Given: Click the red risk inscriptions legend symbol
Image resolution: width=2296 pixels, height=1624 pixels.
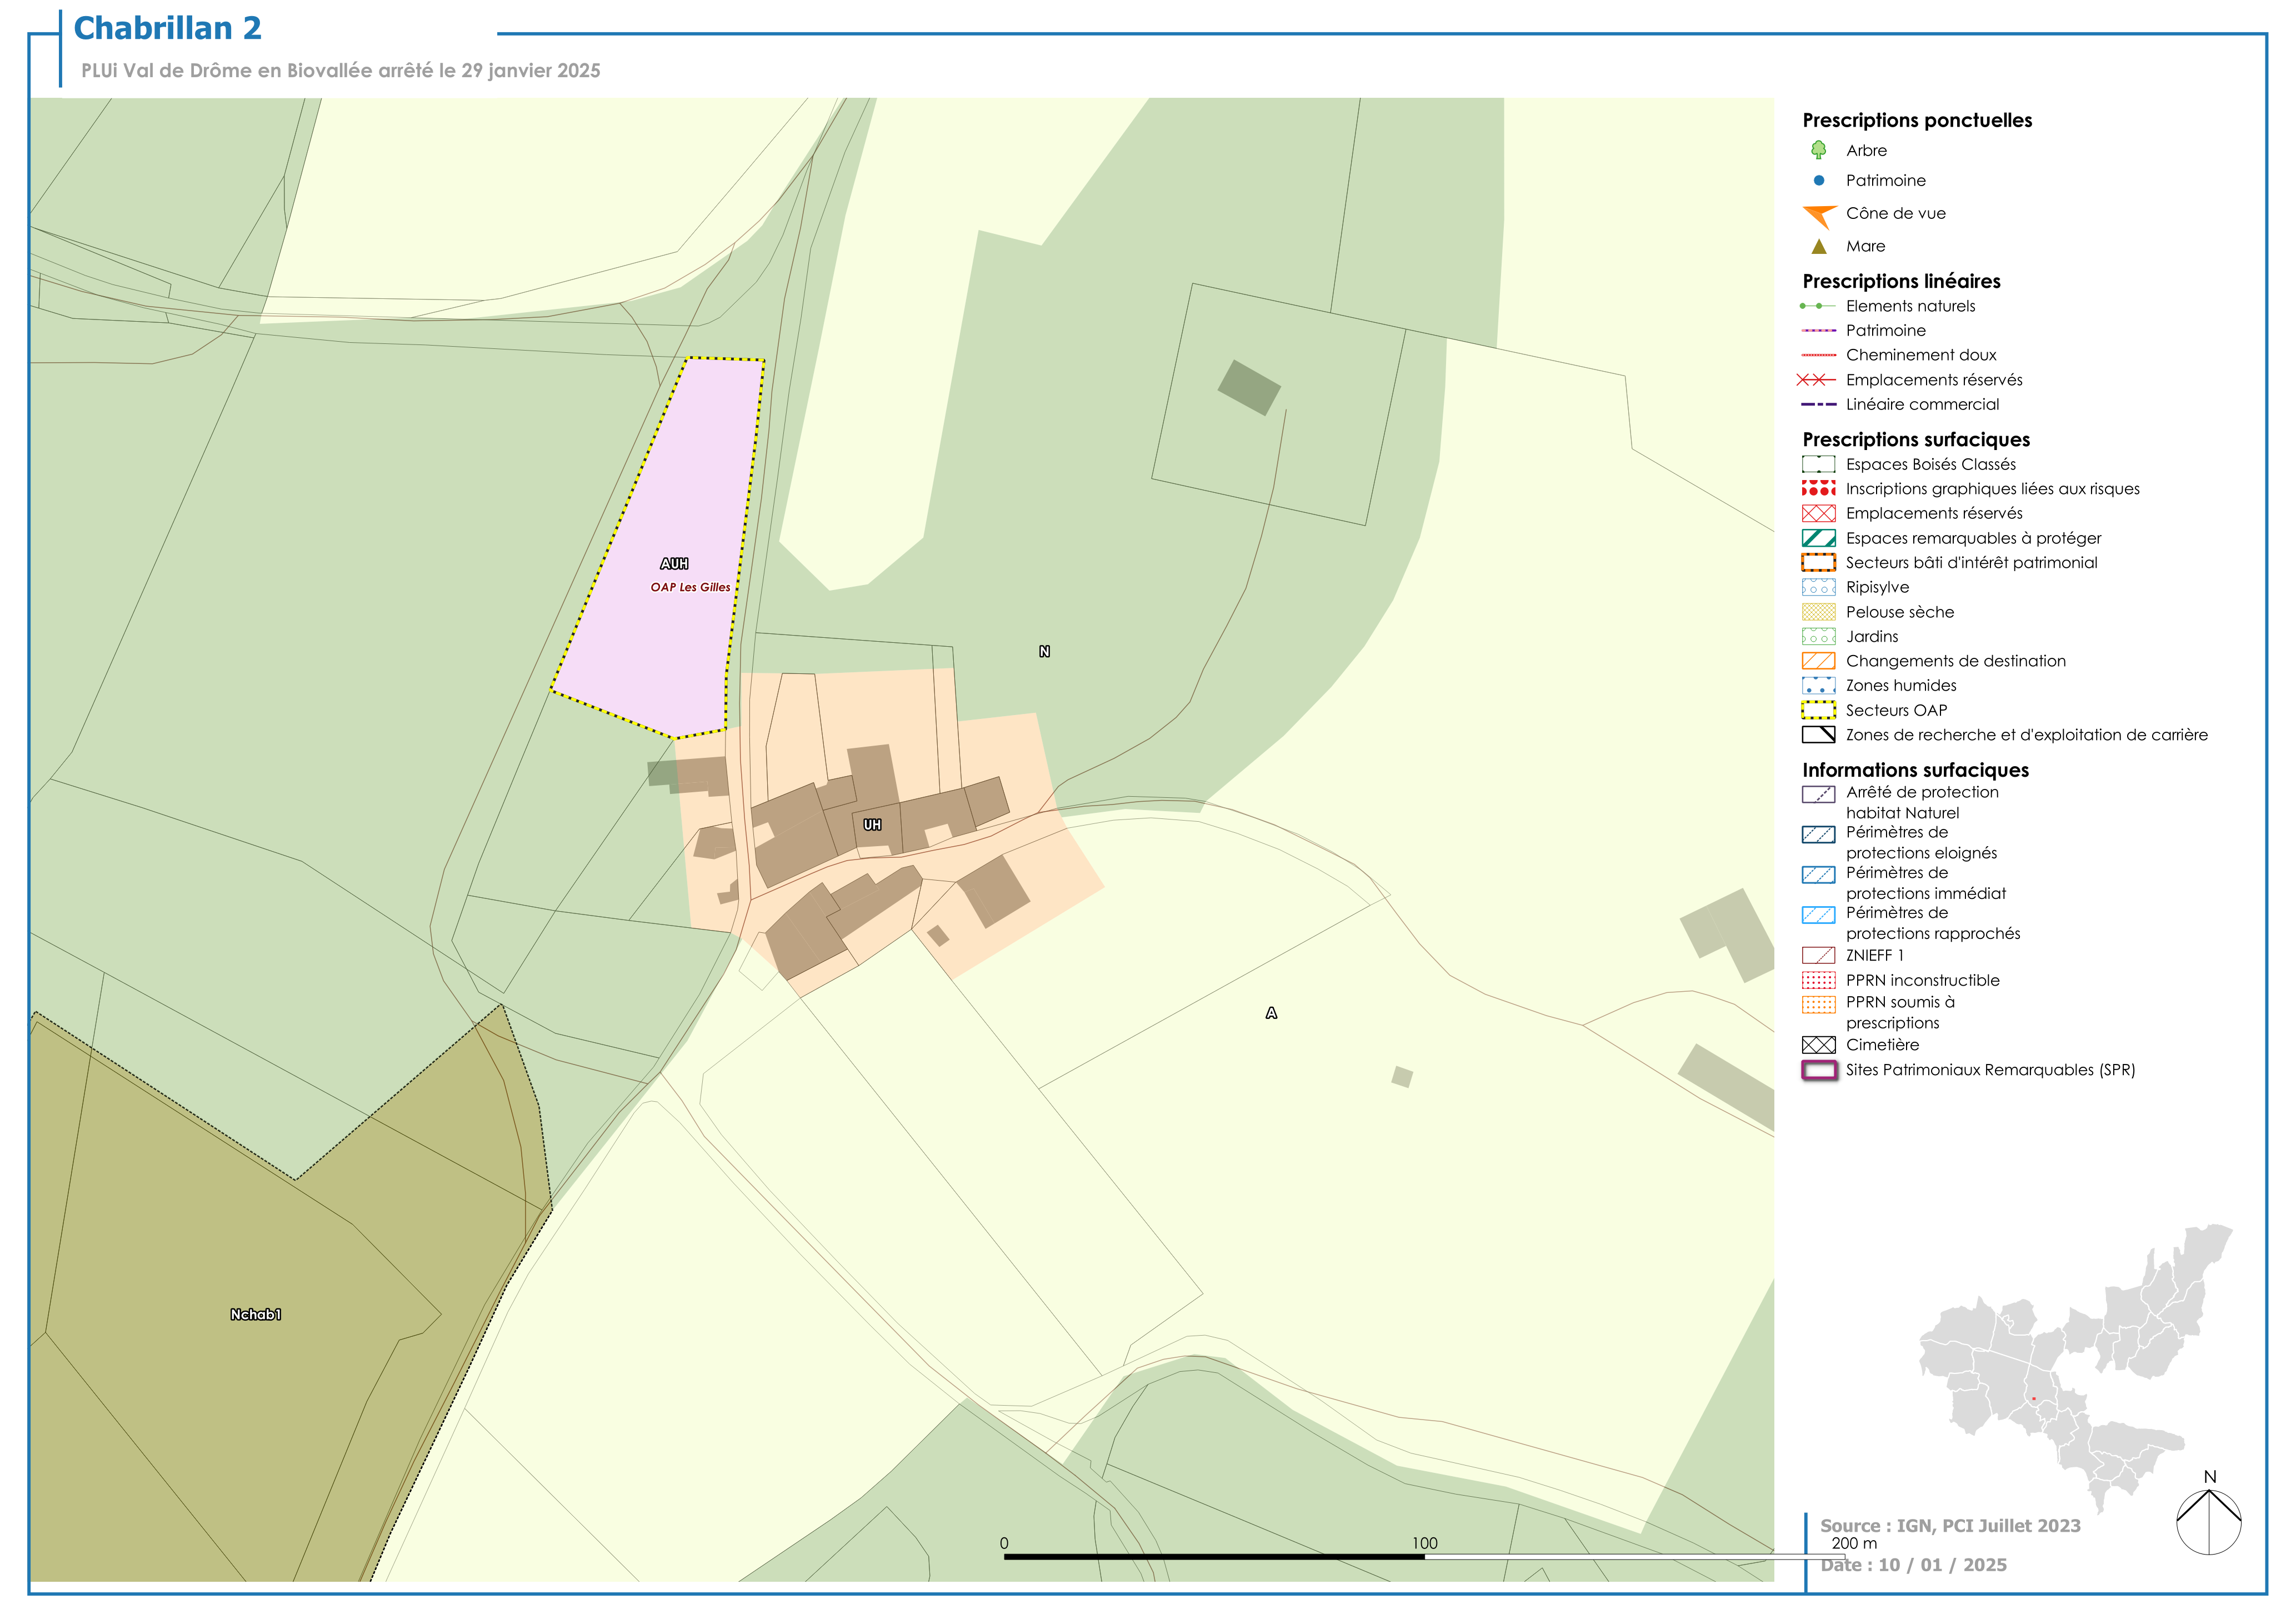Looking at the screenshot, I should [x=1818, y=489].
